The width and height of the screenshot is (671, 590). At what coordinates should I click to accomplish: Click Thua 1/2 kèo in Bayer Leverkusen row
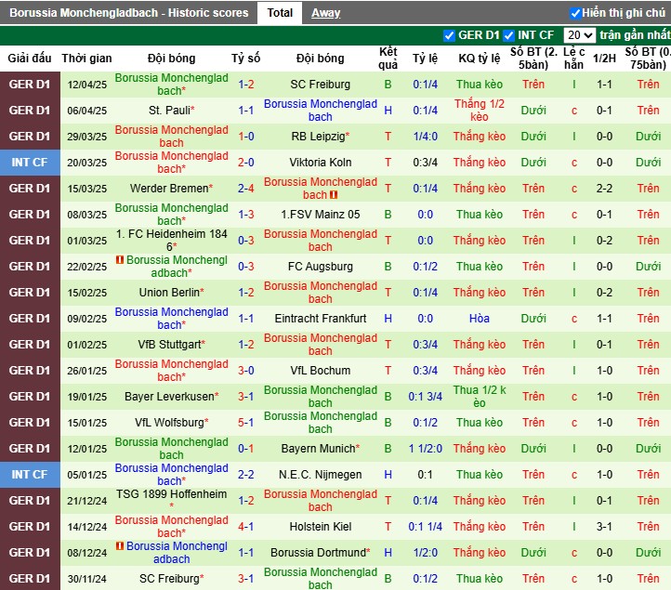click(480, 397)
